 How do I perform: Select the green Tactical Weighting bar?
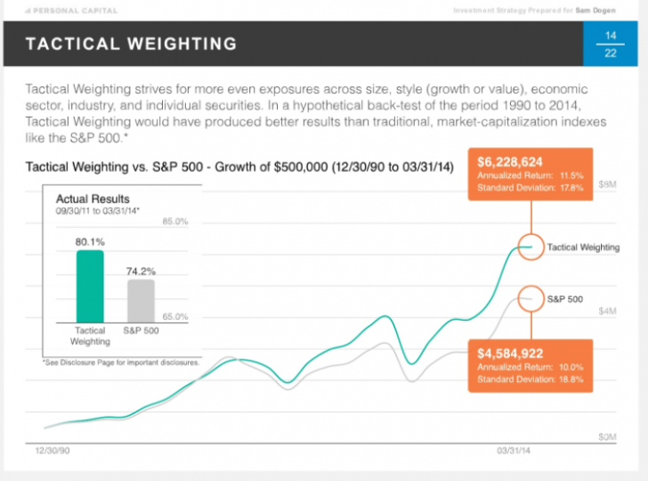click(90, 286)
